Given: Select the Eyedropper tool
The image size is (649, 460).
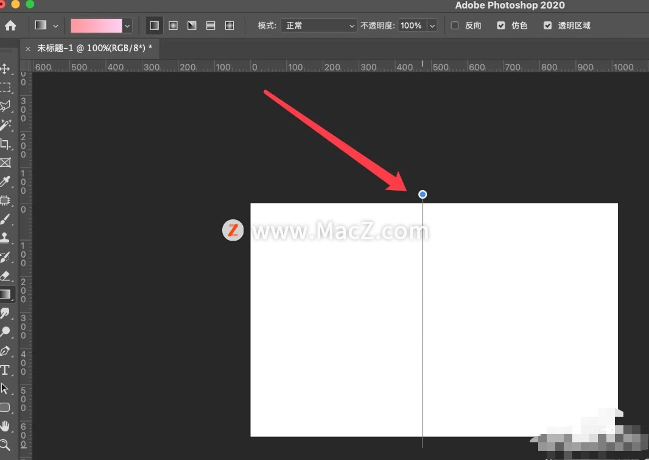Looking at the screenshot, I should tap(5, 182).
